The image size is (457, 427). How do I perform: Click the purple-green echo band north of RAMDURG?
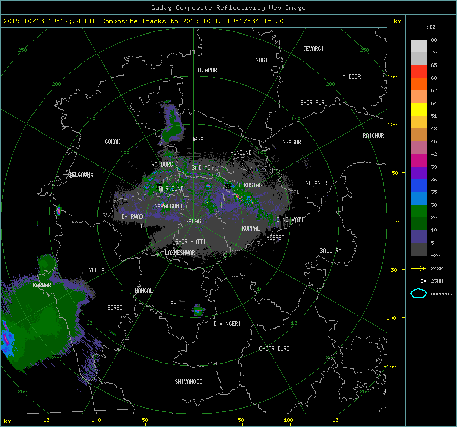pos(172,124)
